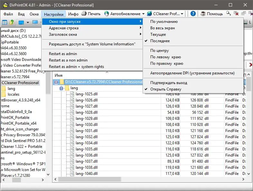Select По центру position option
This screenshot has width=253, height=191.
193,51
